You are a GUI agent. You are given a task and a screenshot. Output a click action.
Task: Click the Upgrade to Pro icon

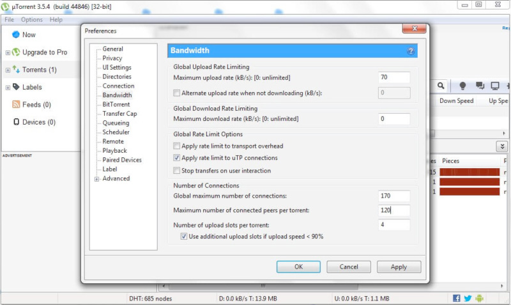coord(15,52)
